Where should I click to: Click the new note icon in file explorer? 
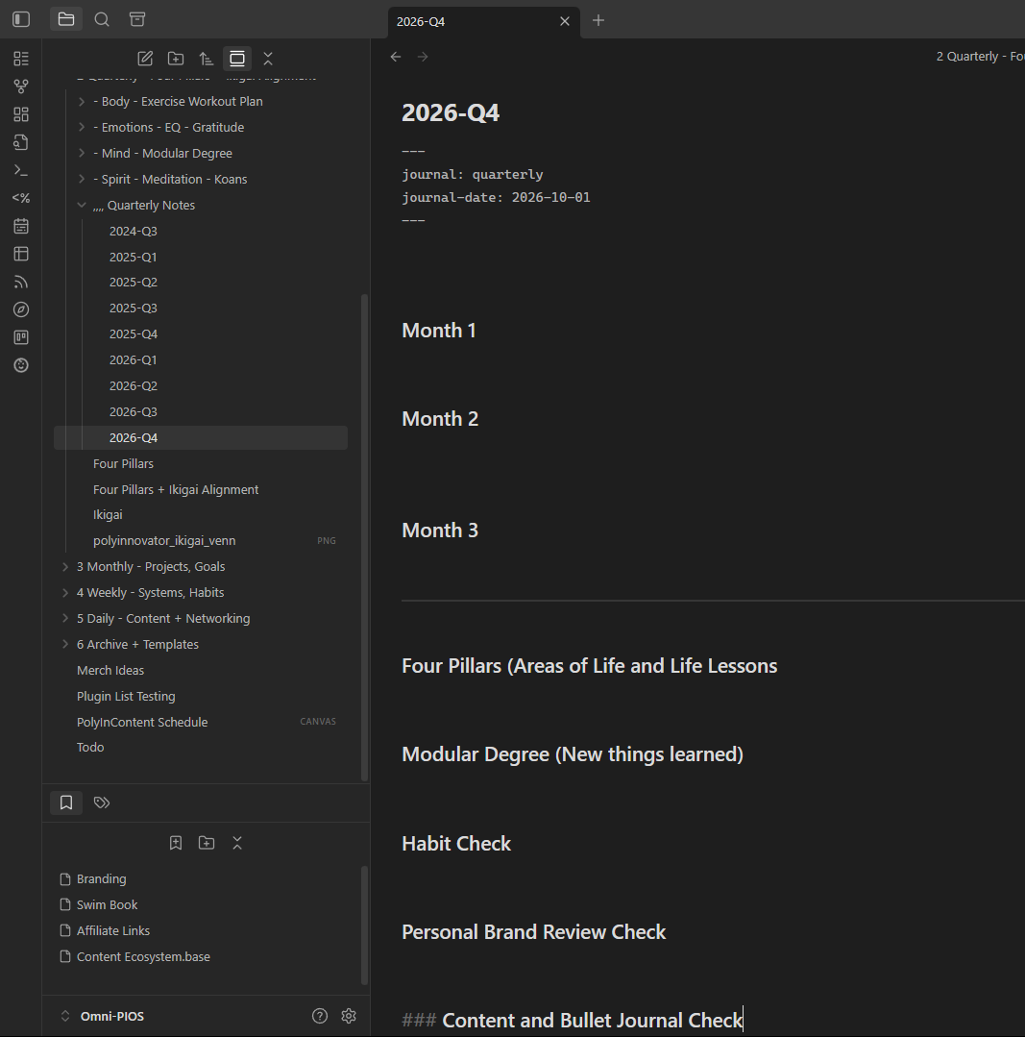click(x=145, y=59)
